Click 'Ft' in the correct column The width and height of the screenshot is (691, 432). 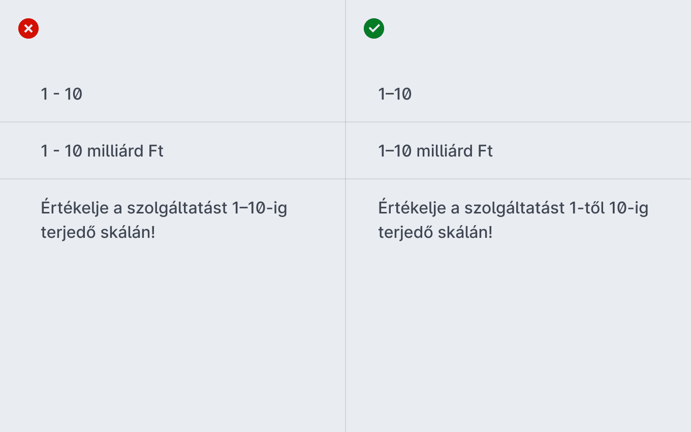(485, 151)
